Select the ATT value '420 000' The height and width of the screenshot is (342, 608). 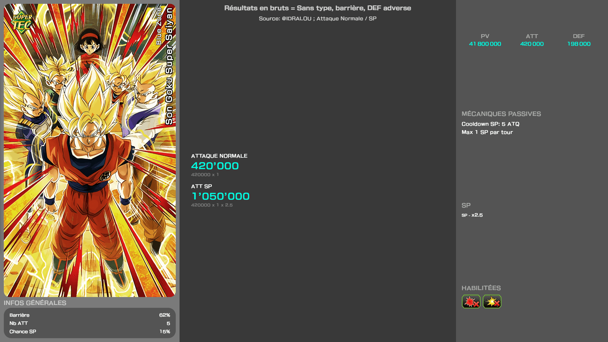[x=532, y=44]
